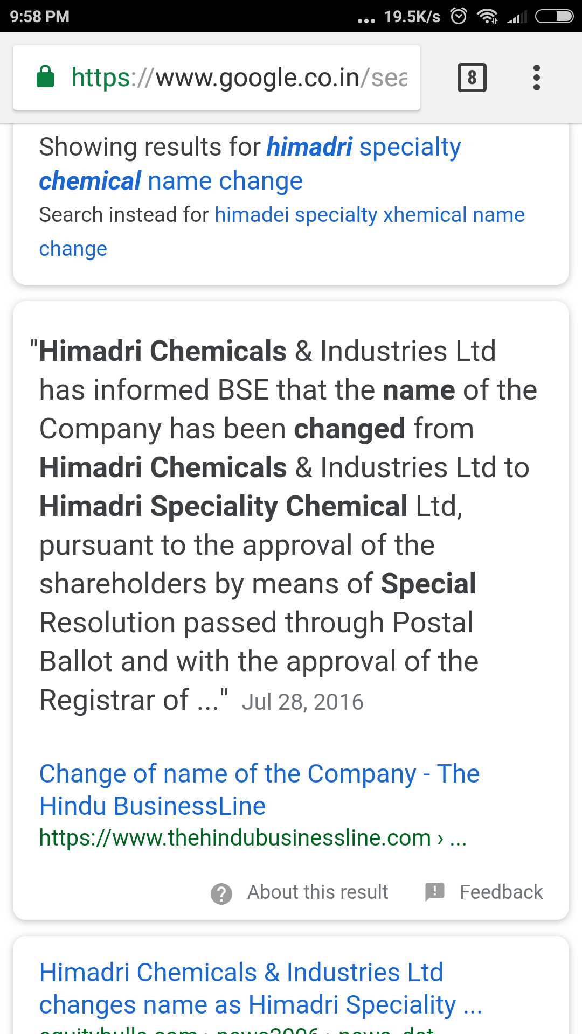Click the Feedback flag icon
This screenshot has width=582, height=1034.
click(435, 892)
